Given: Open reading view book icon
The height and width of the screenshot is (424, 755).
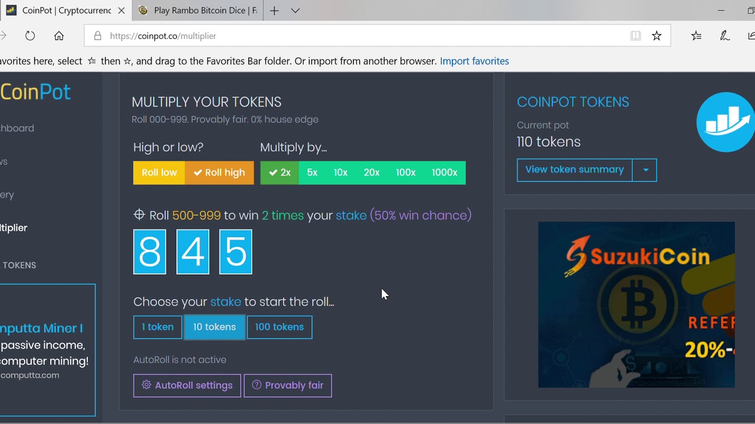Looking at the screenshot, I should [x=635, y=36].
